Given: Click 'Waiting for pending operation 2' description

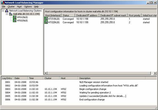Looking at the screenshot, I should [x=95, y=92].
